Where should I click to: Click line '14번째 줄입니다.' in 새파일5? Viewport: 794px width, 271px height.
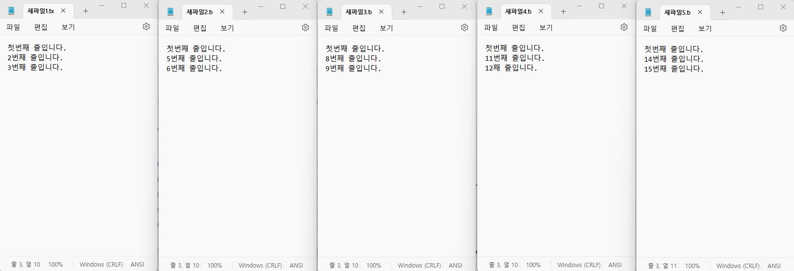[x=674, y=59]
